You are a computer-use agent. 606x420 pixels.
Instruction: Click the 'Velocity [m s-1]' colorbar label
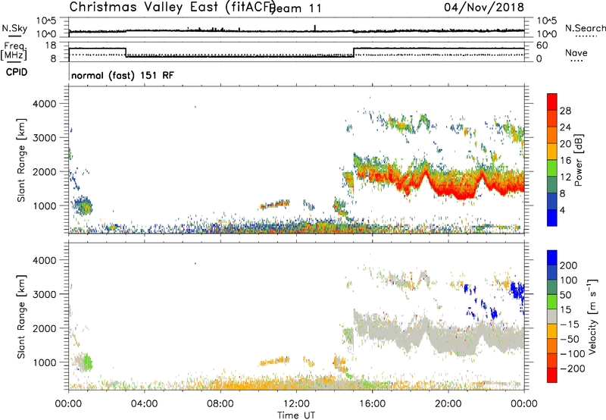[592, 316]
